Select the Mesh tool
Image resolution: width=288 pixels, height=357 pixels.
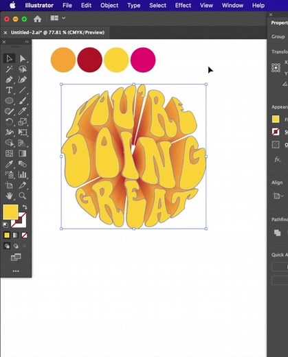(9, 153)
